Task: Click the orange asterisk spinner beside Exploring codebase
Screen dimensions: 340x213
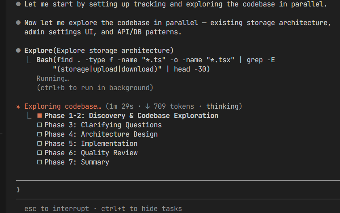Action: (19, 107)
